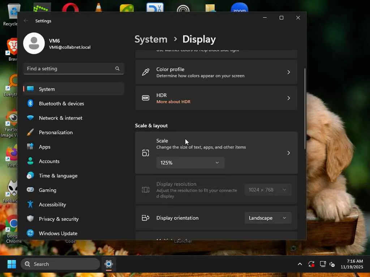Screen dimensions: 370x277
Task: Open the Color profile settings row
Action: [x=216, y=72]
